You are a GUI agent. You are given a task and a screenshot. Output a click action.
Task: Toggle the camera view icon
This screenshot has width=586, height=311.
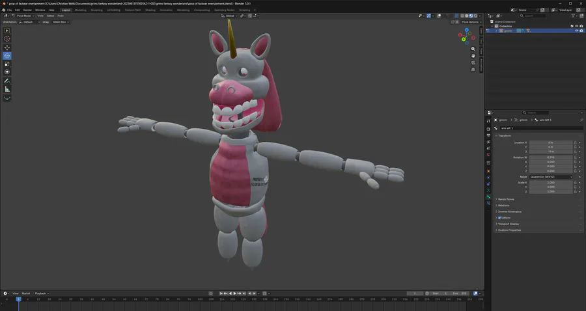473,62
